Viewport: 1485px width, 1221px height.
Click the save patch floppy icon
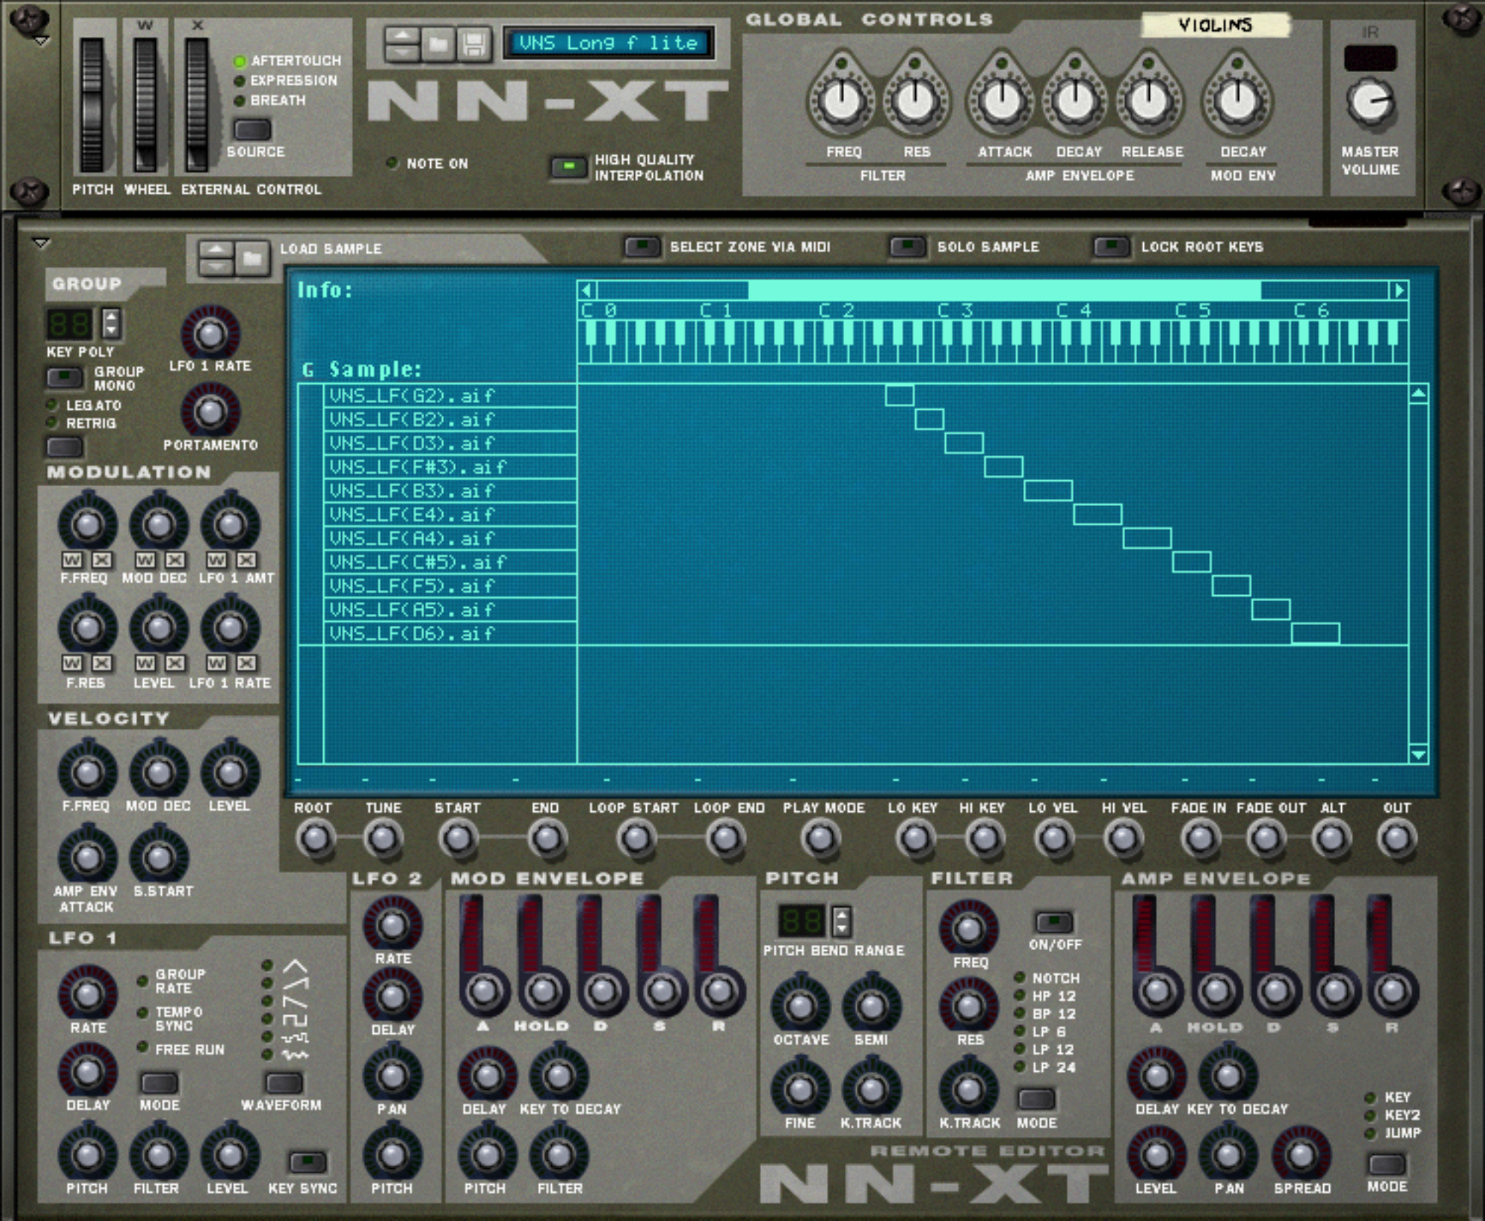pos(474,45)
